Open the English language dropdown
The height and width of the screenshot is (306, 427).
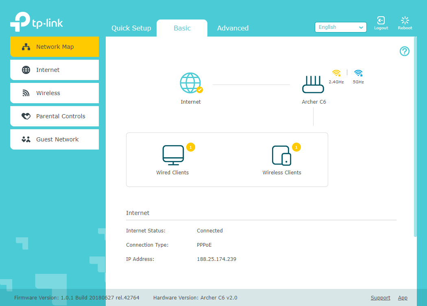click(x=341, y=27)
